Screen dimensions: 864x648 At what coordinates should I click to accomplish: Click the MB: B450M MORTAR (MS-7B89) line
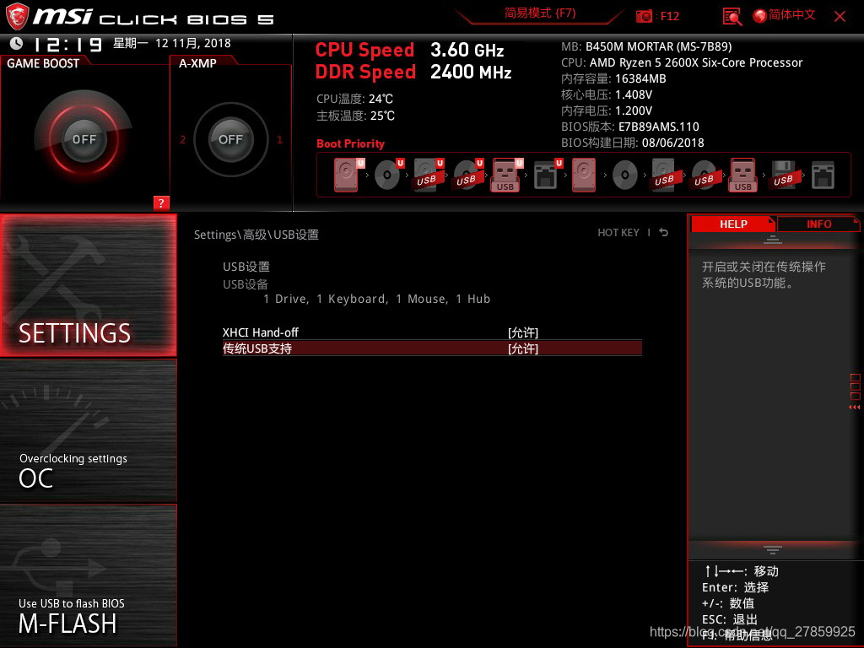[x=646, y=47]
